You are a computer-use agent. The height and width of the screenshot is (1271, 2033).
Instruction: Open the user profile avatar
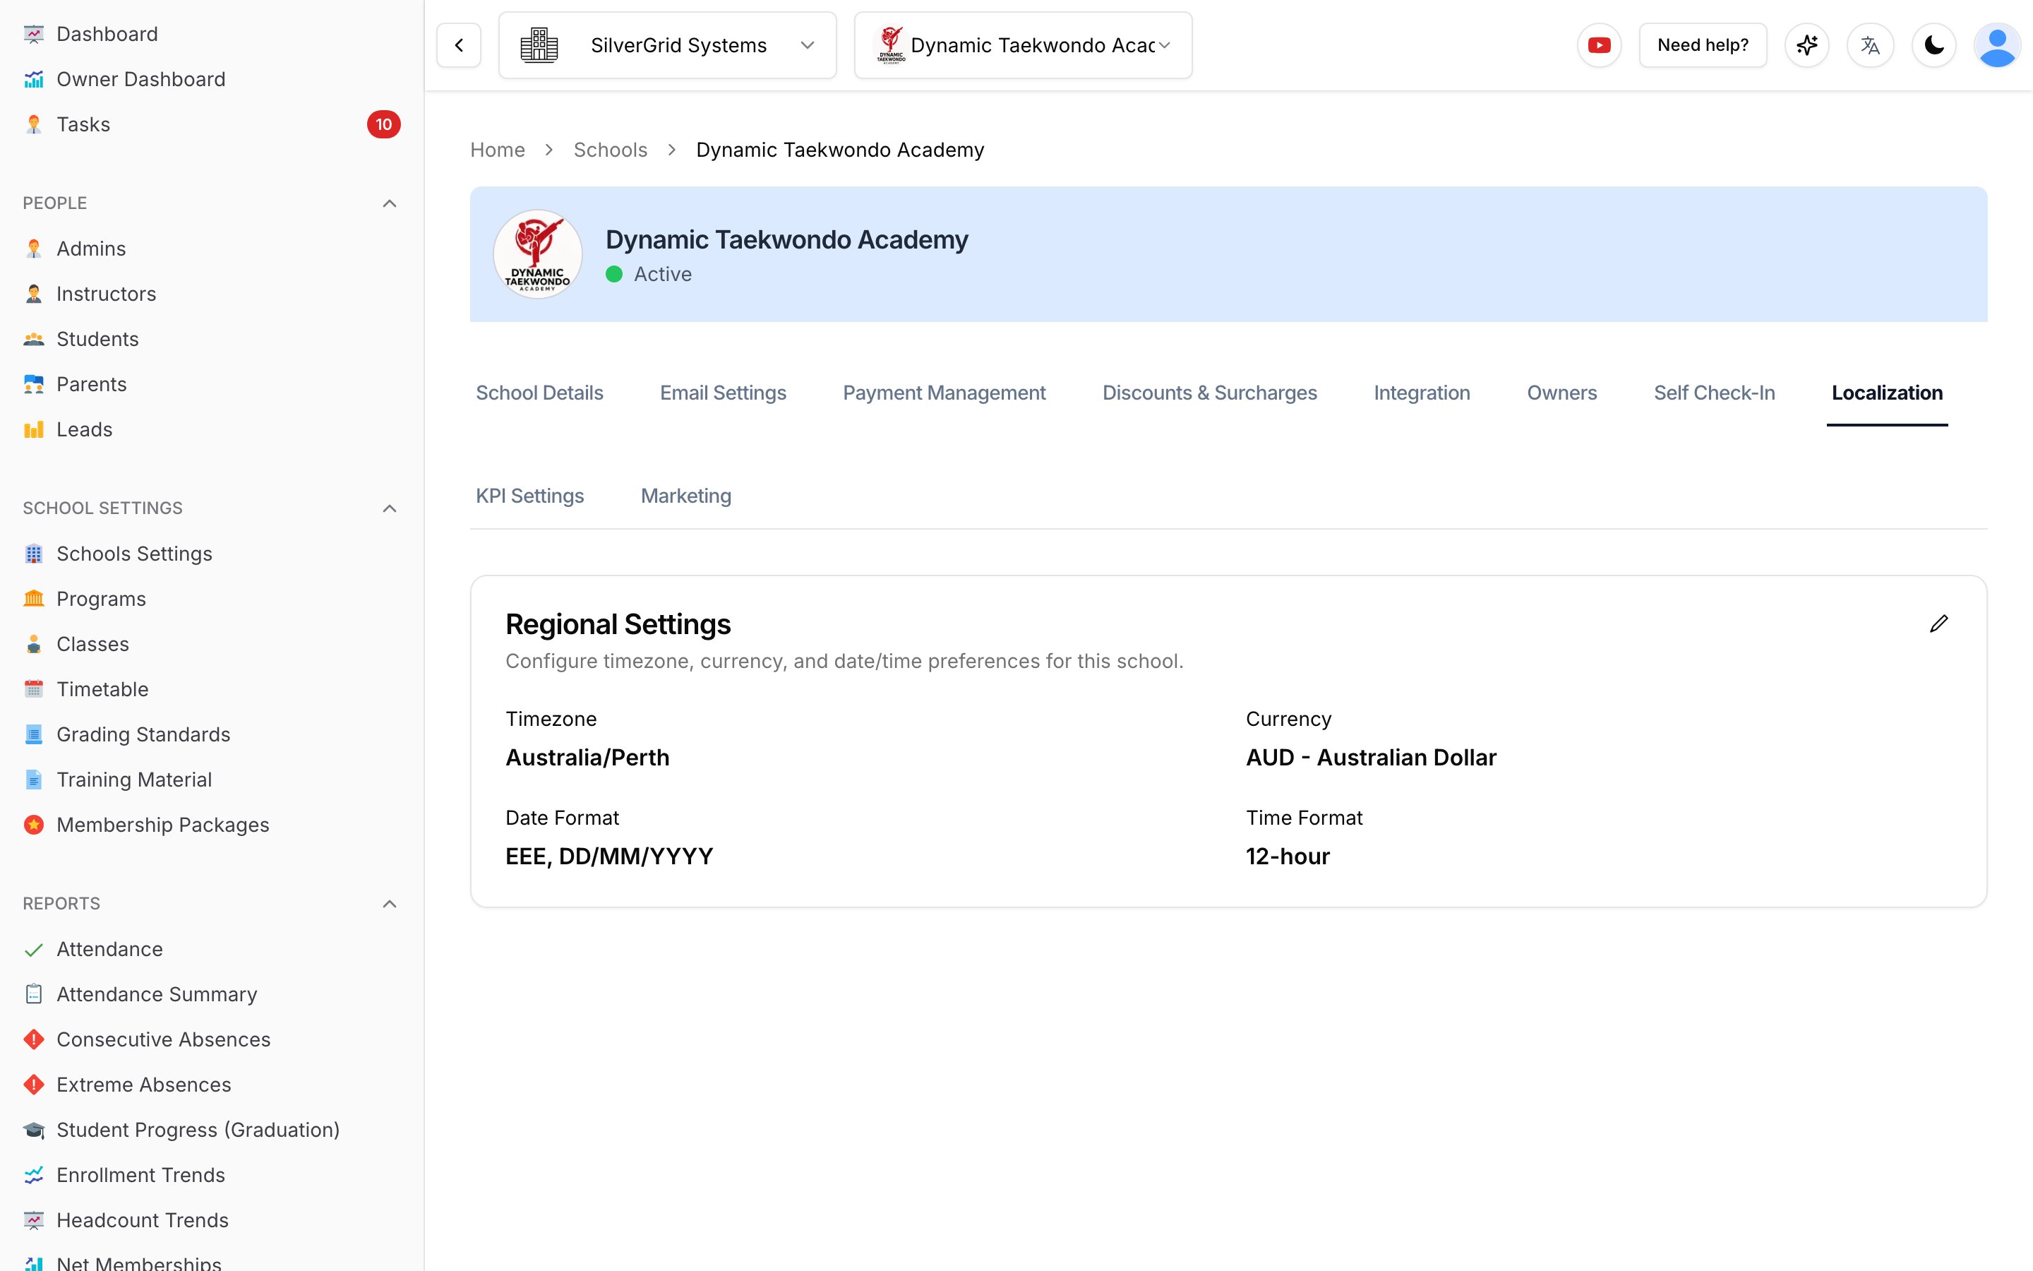pyautogui.click(x=1998, y=45)
